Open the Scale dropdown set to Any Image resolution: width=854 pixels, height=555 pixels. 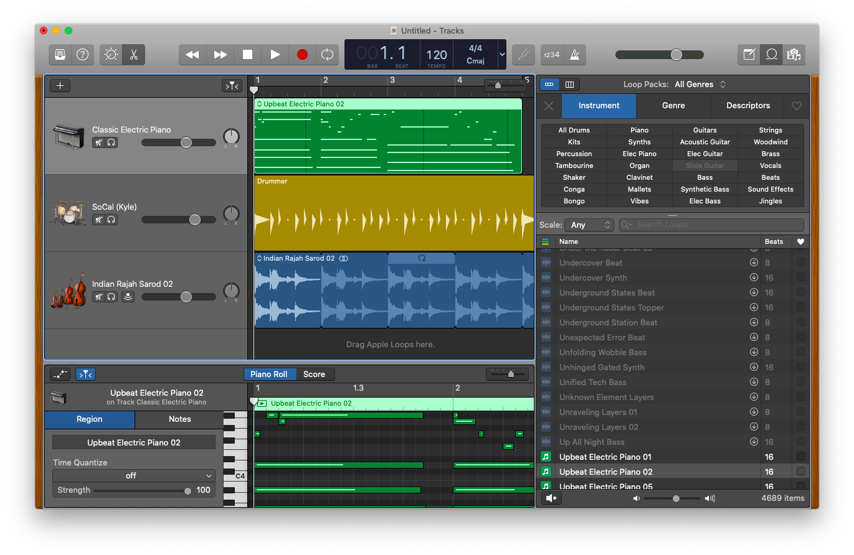click(589, 225)
